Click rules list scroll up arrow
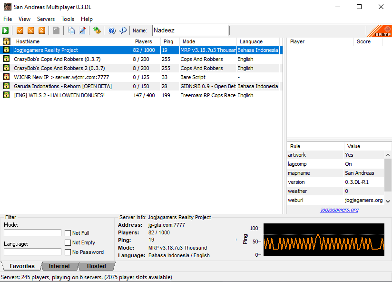The width and height of the screenshot is (392, 282). point(388,155)
